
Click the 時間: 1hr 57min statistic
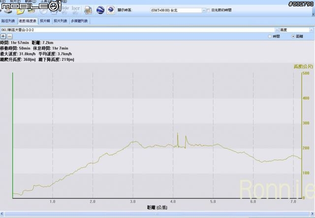14,43
